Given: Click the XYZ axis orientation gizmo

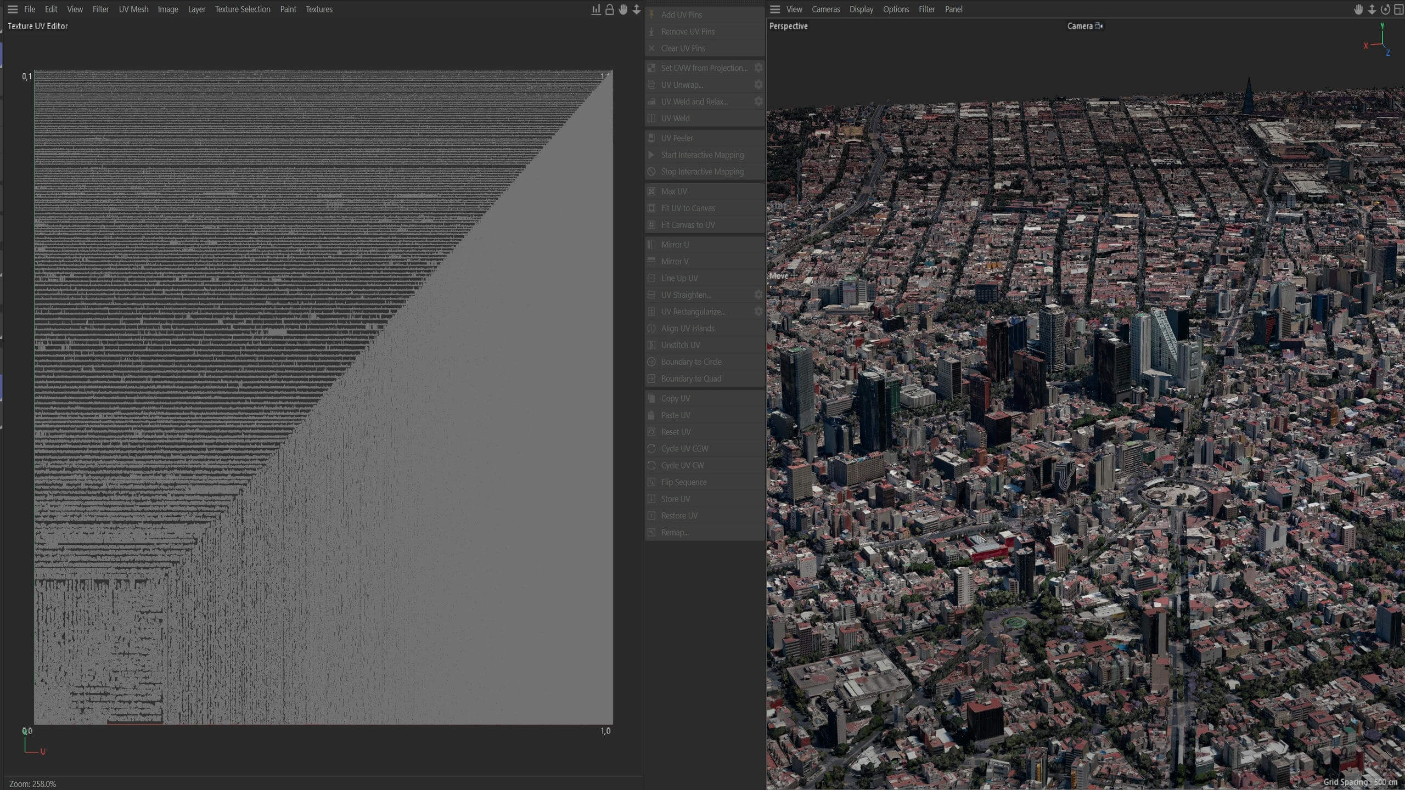Looking at the screenshot, I should tap(1378, 40).
